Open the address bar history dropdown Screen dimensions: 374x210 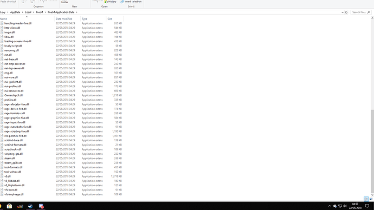(x=343, y=12)
